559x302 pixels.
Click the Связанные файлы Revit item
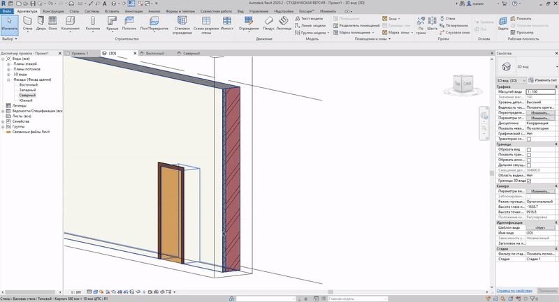(31, 132)
